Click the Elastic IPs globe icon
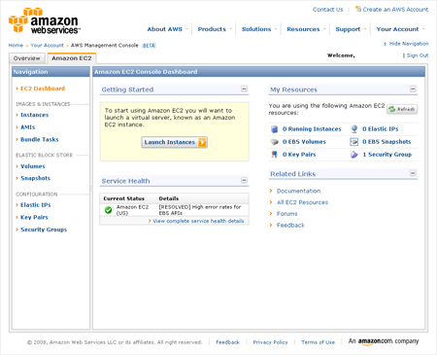 tap(354, 129)
